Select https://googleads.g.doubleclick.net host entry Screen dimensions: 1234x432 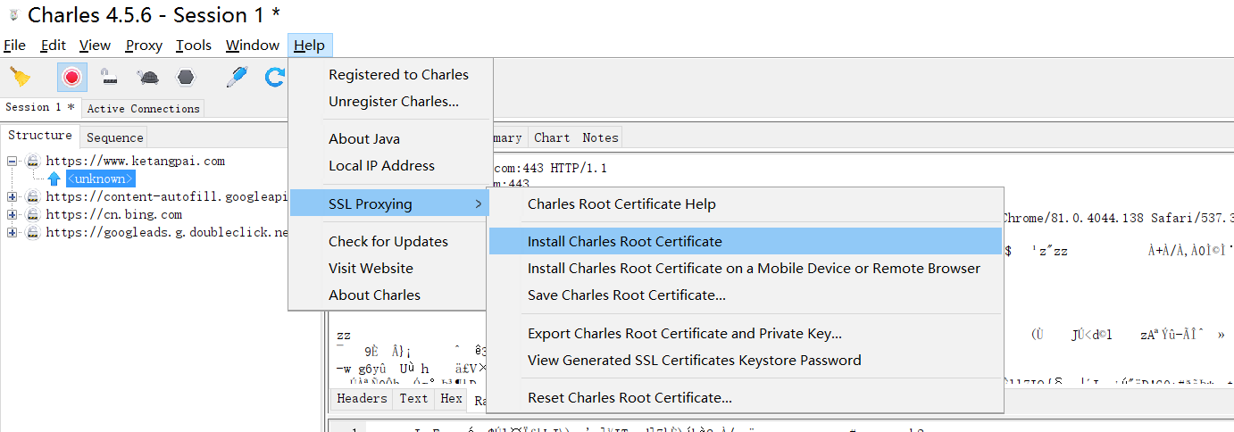tap(168, 233)
